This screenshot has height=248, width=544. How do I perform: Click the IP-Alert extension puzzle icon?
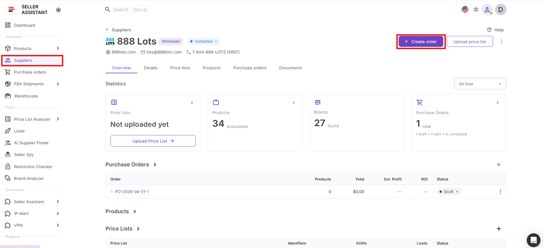[x=8, y=214]
